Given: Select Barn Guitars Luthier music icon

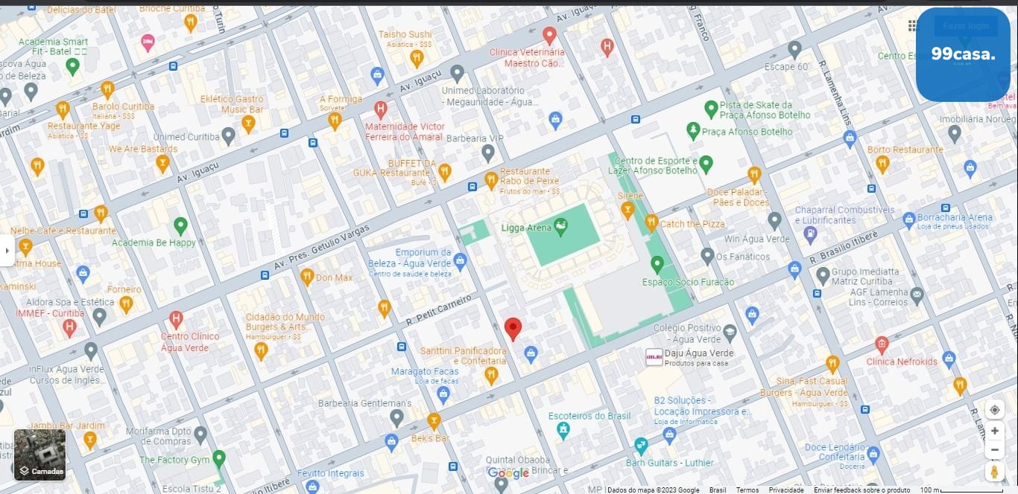Looking at the screenshot, I should point(641,446).
